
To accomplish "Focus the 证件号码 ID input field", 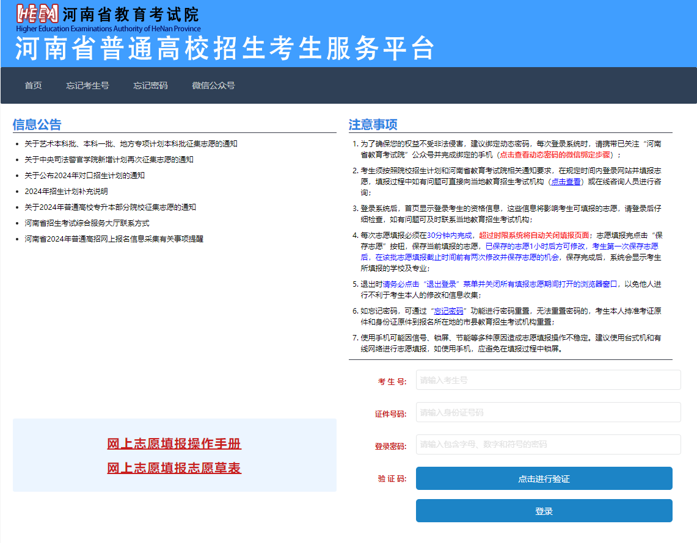I will click(x=548, y=412).
